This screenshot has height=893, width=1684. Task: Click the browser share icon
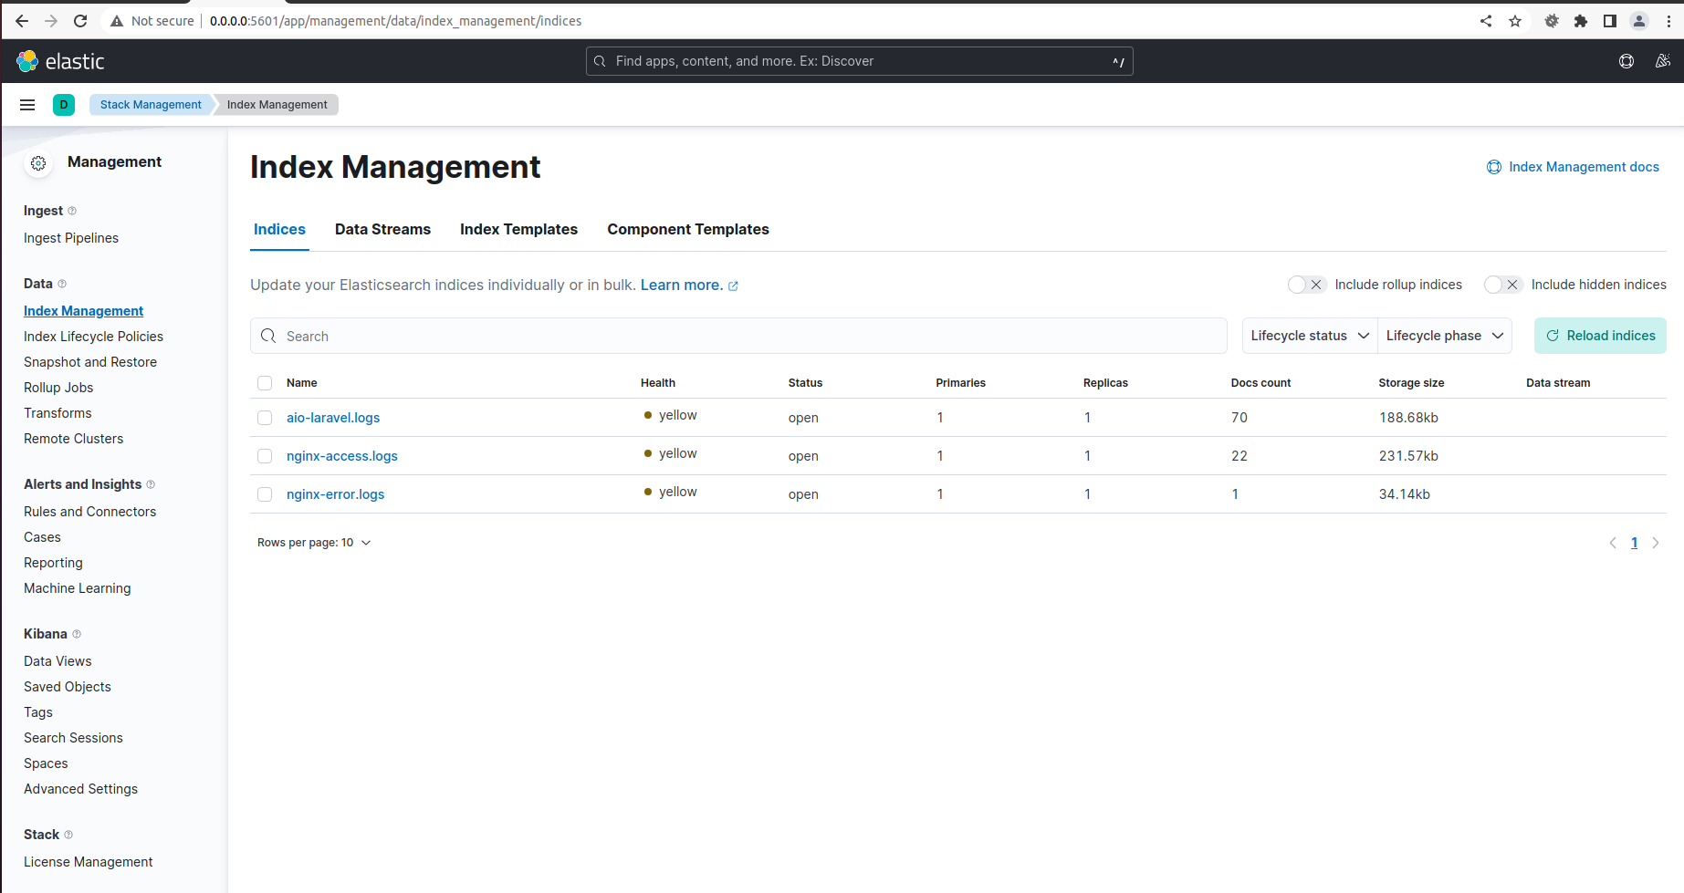click(x=1486, y=21)
